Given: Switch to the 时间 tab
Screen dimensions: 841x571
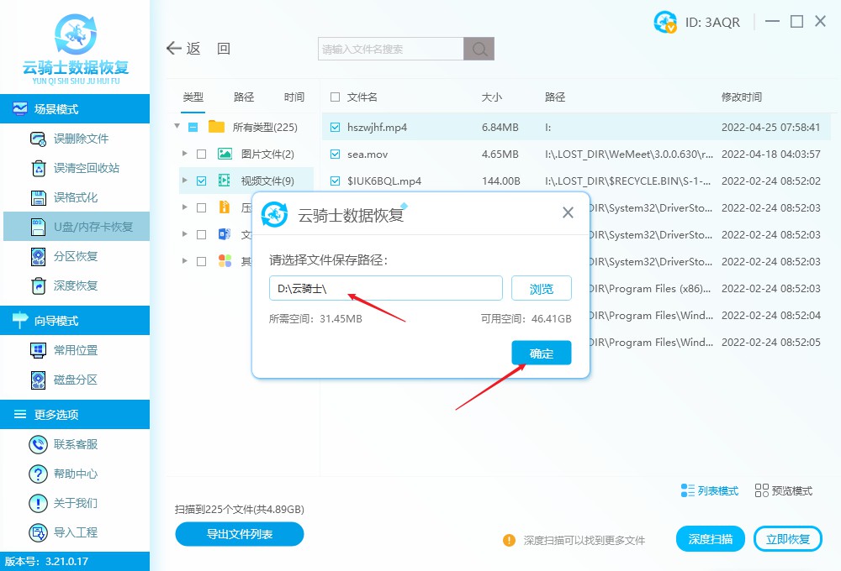Looking at the screenshot, I should [x=294, y=97].
